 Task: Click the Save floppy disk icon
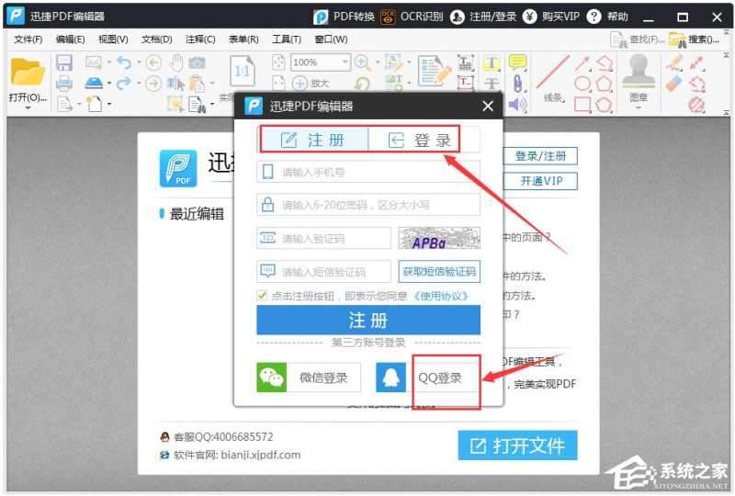(63, 62)
